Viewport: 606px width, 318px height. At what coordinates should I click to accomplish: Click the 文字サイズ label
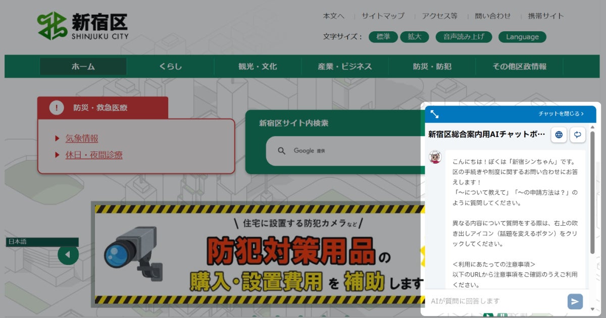[x=343, y=37]
